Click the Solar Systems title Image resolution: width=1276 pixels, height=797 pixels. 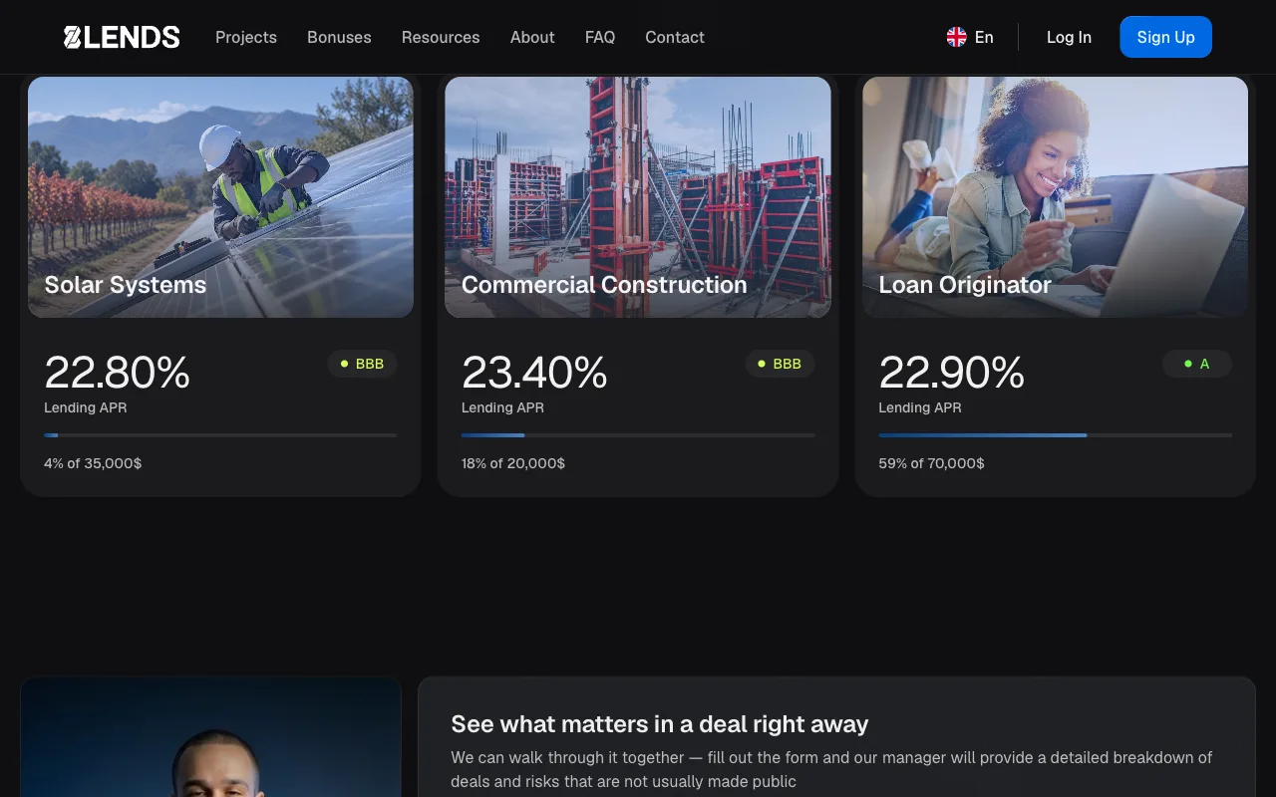coord(126,285)
